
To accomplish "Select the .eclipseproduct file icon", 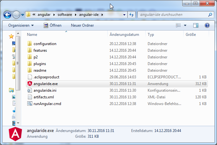I will click(x=30, y=77).
